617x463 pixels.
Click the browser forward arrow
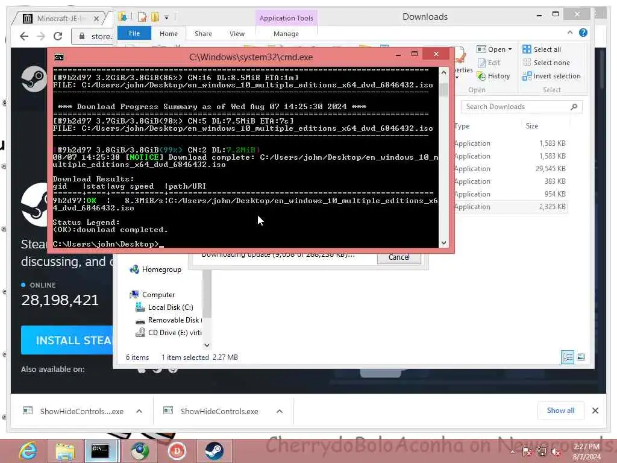tap(41, 36)
